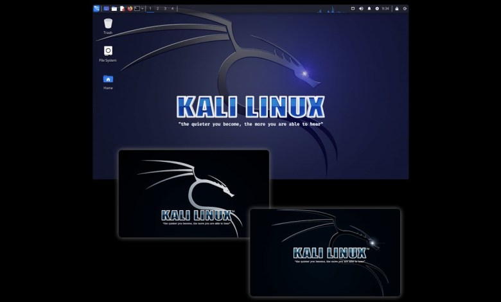Viewport: 501px width, 302px height.
Task: Expand the terminal launcher dropdown arrow
Action: pyautogui.click(x=142, y=8)
